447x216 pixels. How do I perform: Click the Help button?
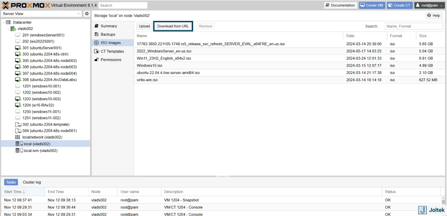[x=433, y=15]
